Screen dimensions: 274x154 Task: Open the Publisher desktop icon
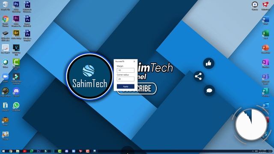click(265, 92)
